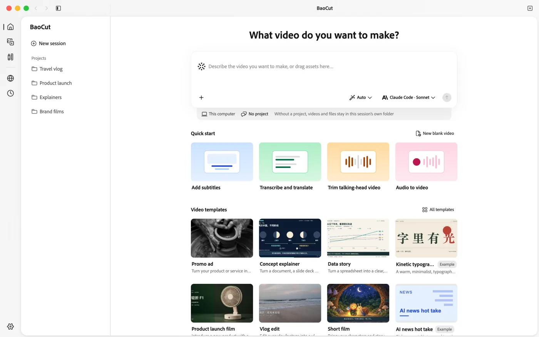Viewport: 539px width, 337px height.
Task: Open All templates link
Action: point(438,210)
